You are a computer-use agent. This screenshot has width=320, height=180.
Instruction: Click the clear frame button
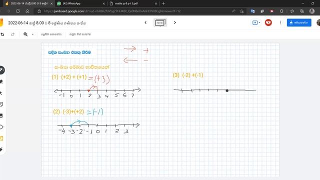coord(80,34)
